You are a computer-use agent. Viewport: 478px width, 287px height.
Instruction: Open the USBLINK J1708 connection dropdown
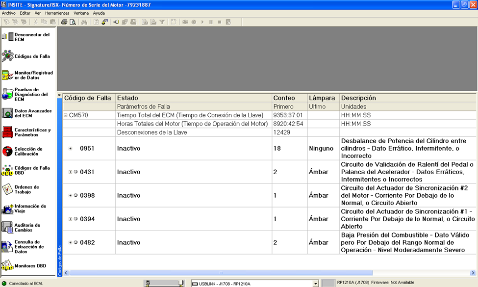(x=316, y=284)
